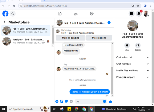Image resolution: width=154 pixels, height=112 pixels.
Task: Open the emoji picker smiley
Action: 104,102
